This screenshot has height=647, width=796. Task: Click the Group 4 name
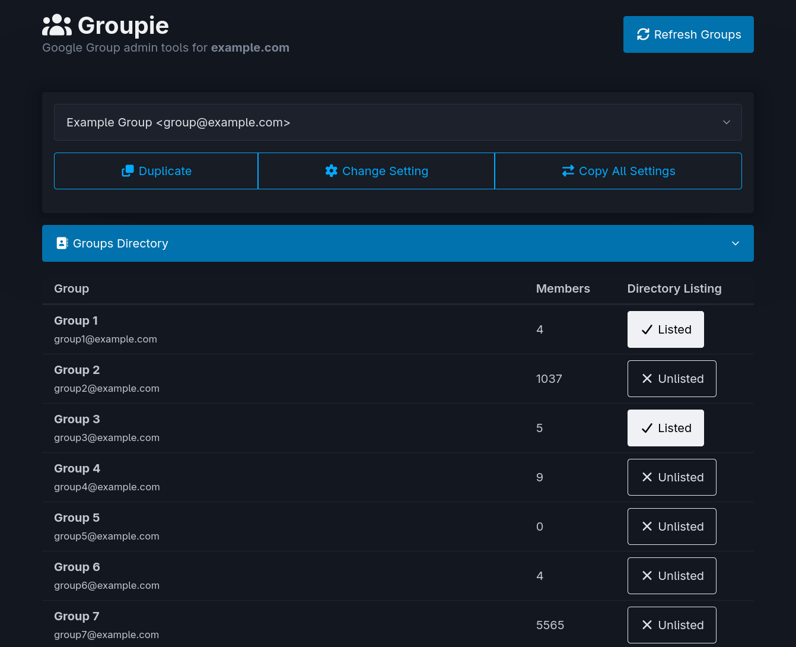point(77,468)
